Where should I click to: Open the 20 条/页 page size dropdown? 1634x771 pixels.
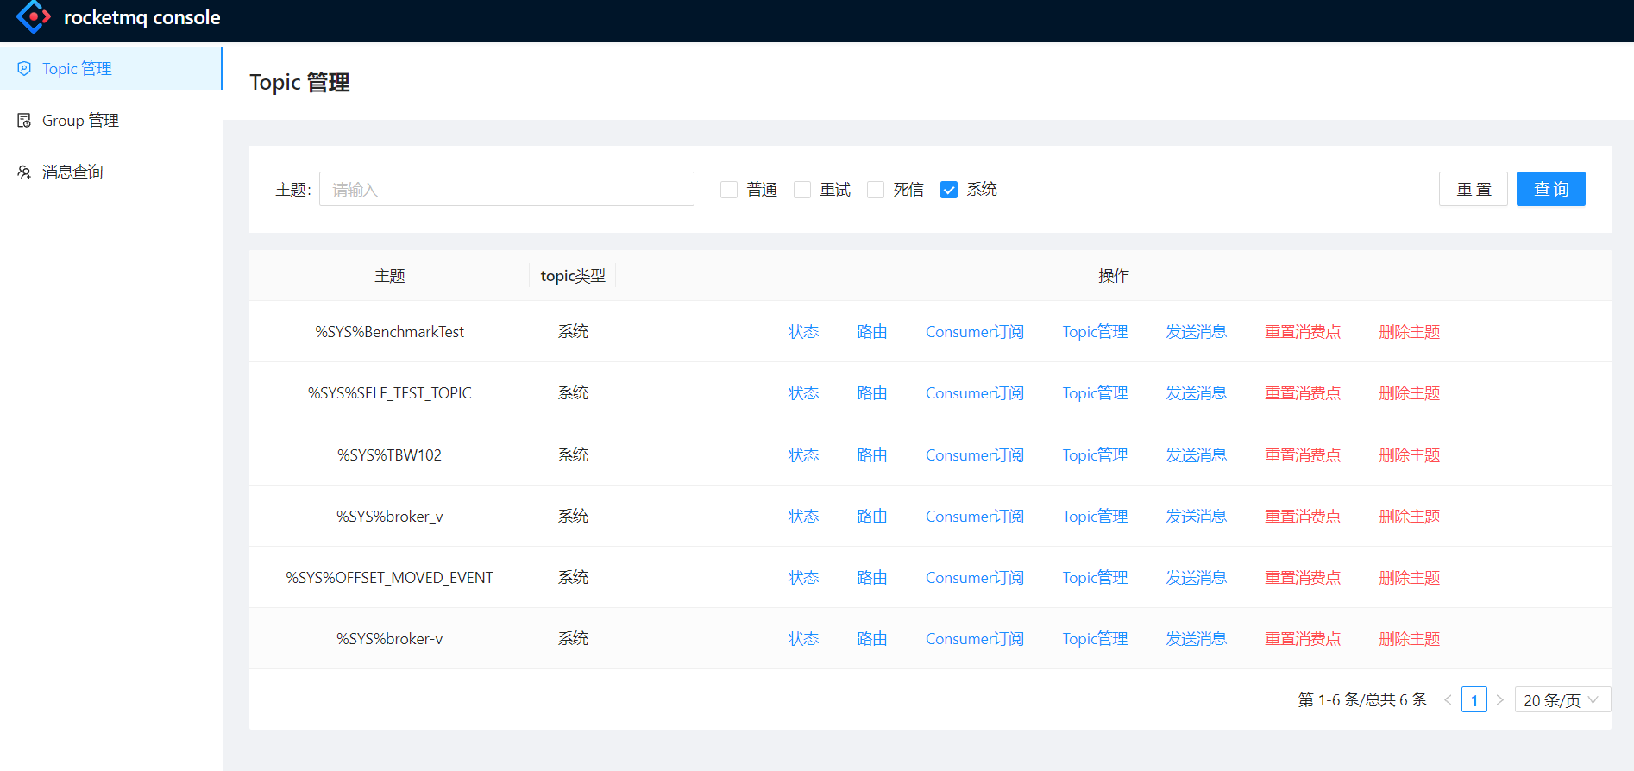[x=1562, y=700]
